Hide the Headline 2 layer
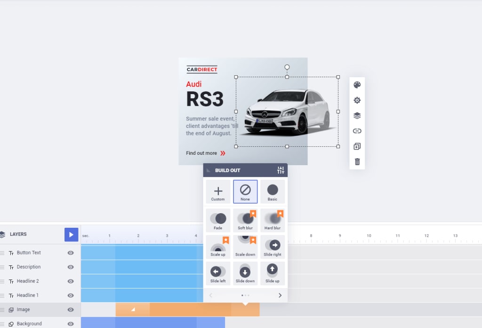The width and height of the screenshot is (482, 328). point(71,281)
